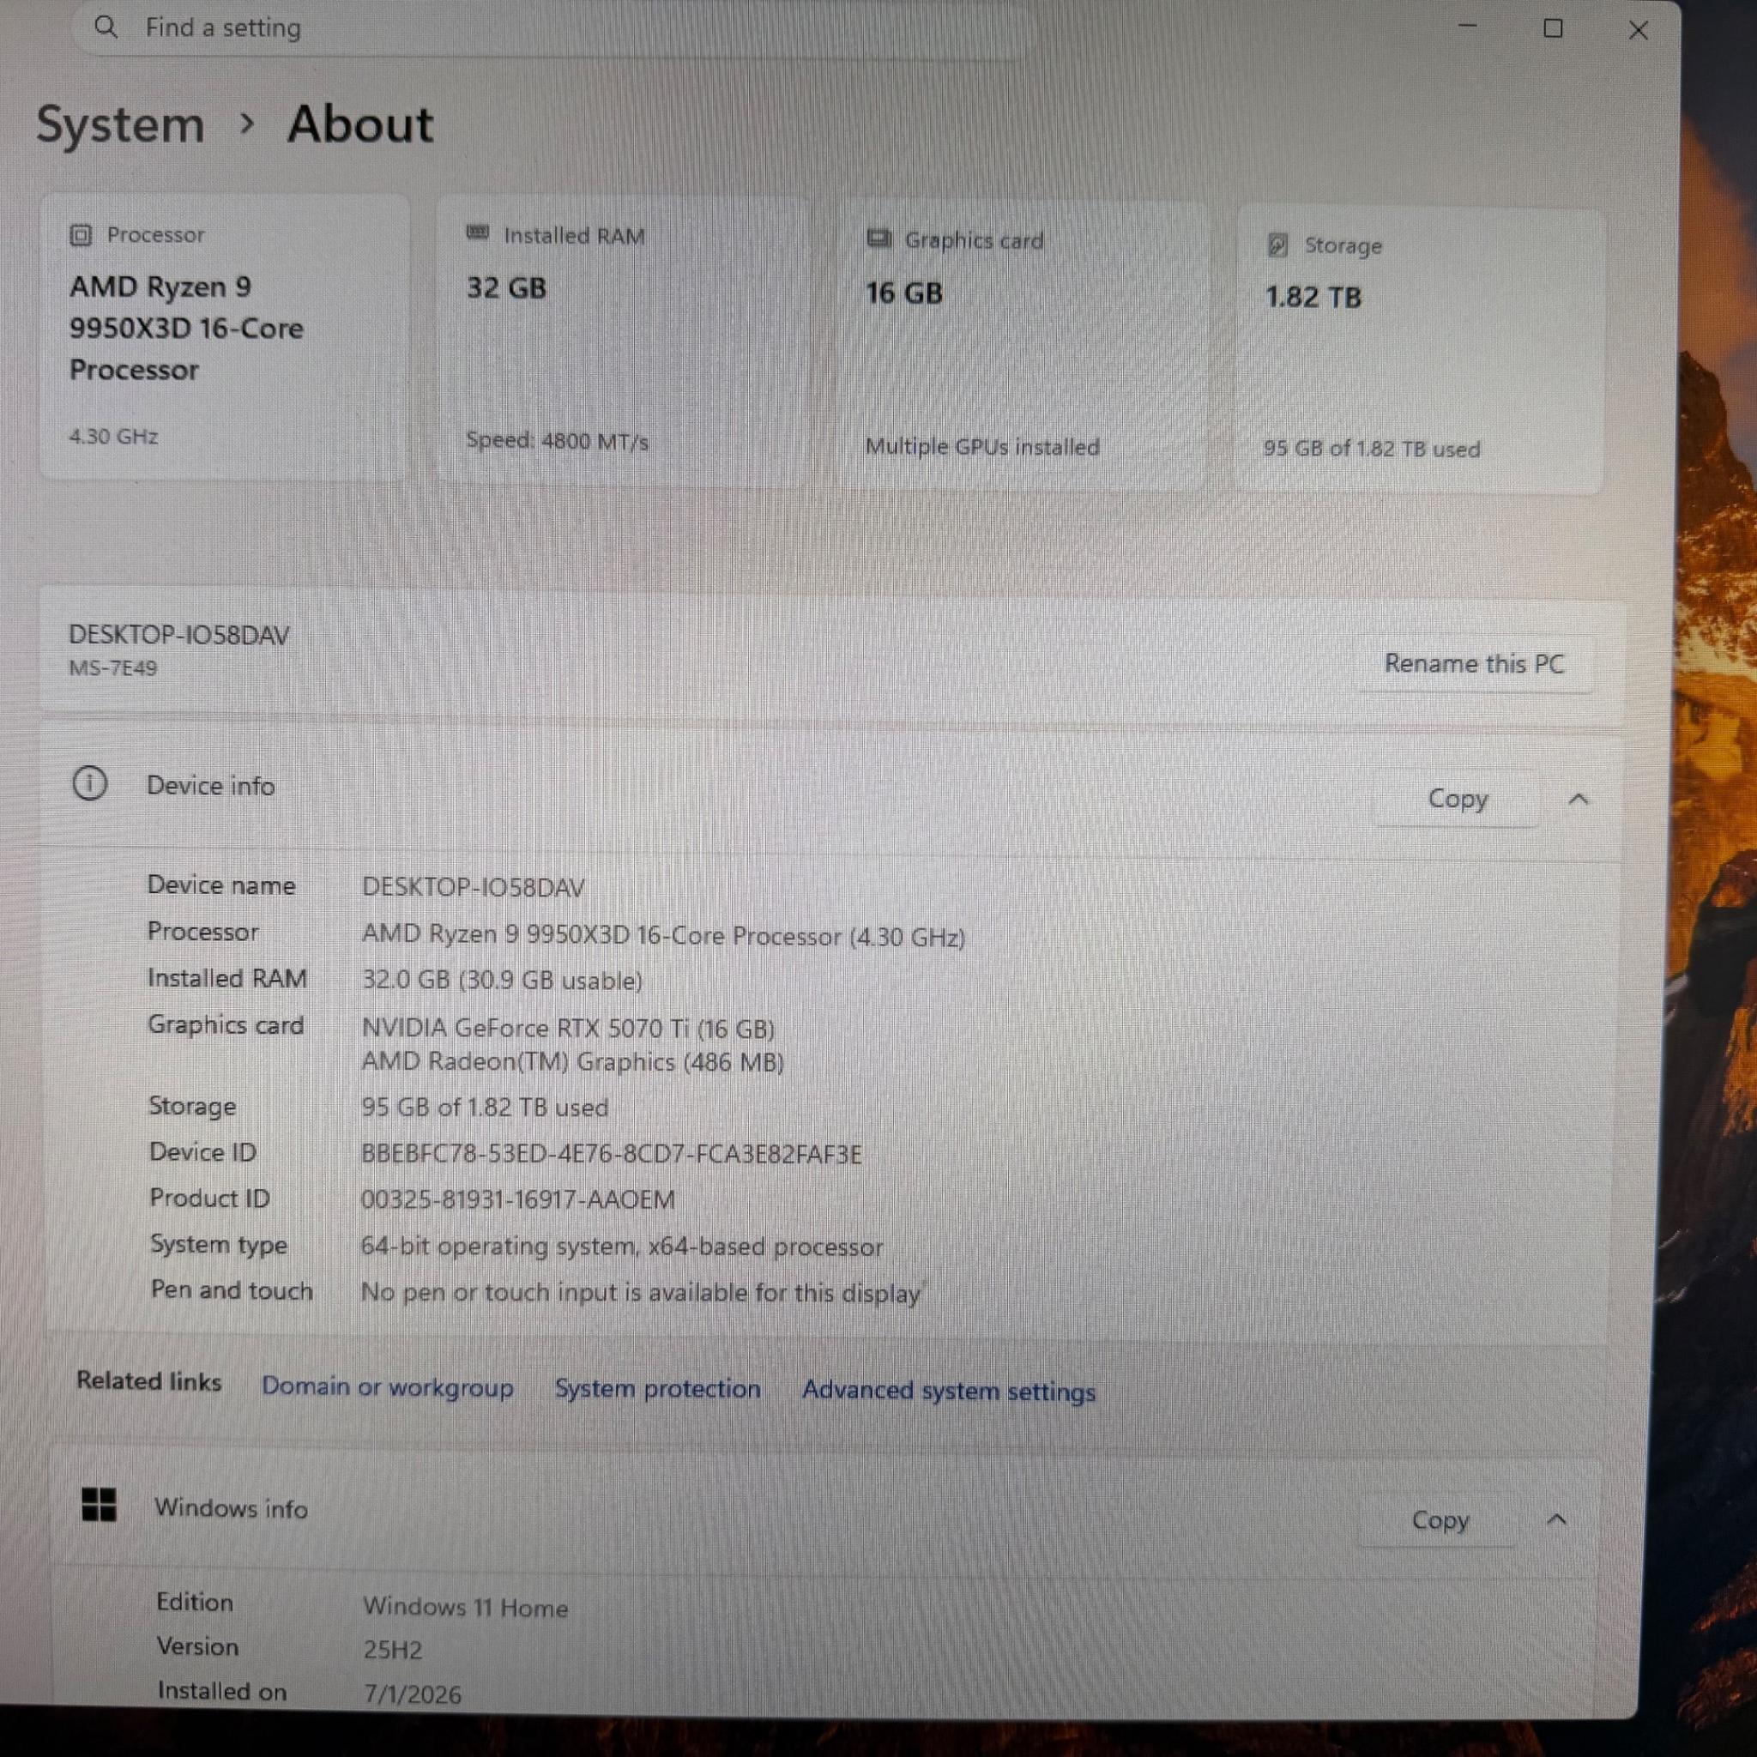Click the 4.30 GHz text on Processor card
1757x1757 pixels.
coord(114,437)
